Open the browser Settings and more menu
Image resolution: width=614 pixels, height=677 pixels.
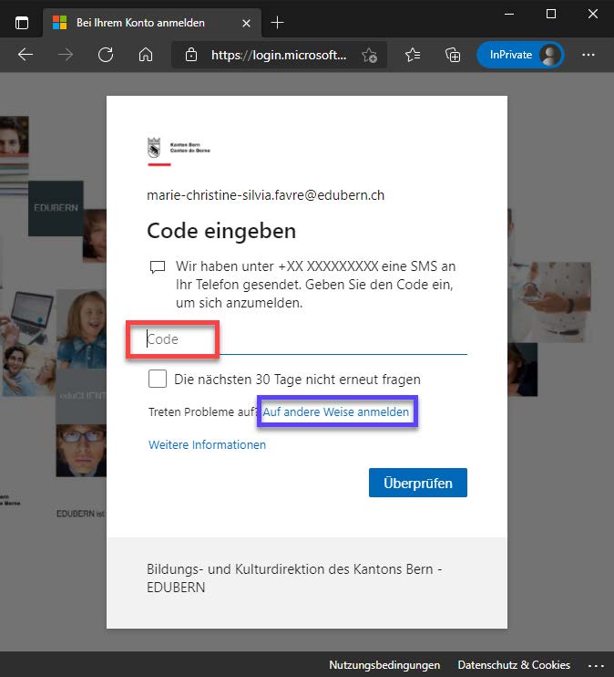click(x=588, y=55)
